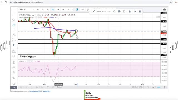Select the dashed line style option
The height and width of the screenshot is (100, 178).
tap(104, 11)
